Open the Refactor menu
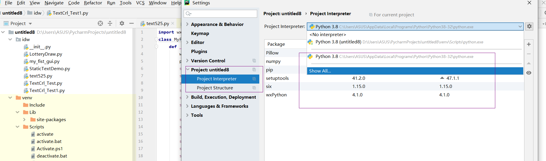The image size is (546, 161). click(x=93, y=3)
